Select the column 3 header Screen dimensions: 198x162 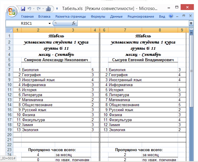73,30
